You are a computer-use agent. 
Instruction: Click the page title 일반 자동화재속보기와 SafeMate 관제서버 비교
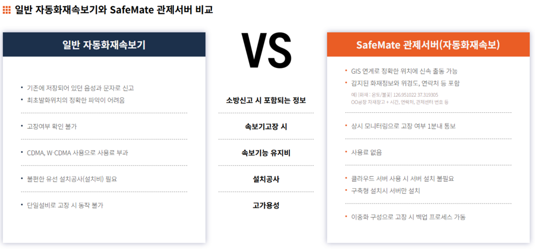(x=113, y=10)
